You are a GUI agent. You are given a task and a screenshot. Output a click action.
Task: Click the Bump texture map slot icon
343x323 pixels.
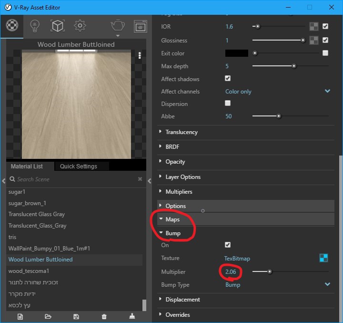pyautogui.click(x=324, y=258)
